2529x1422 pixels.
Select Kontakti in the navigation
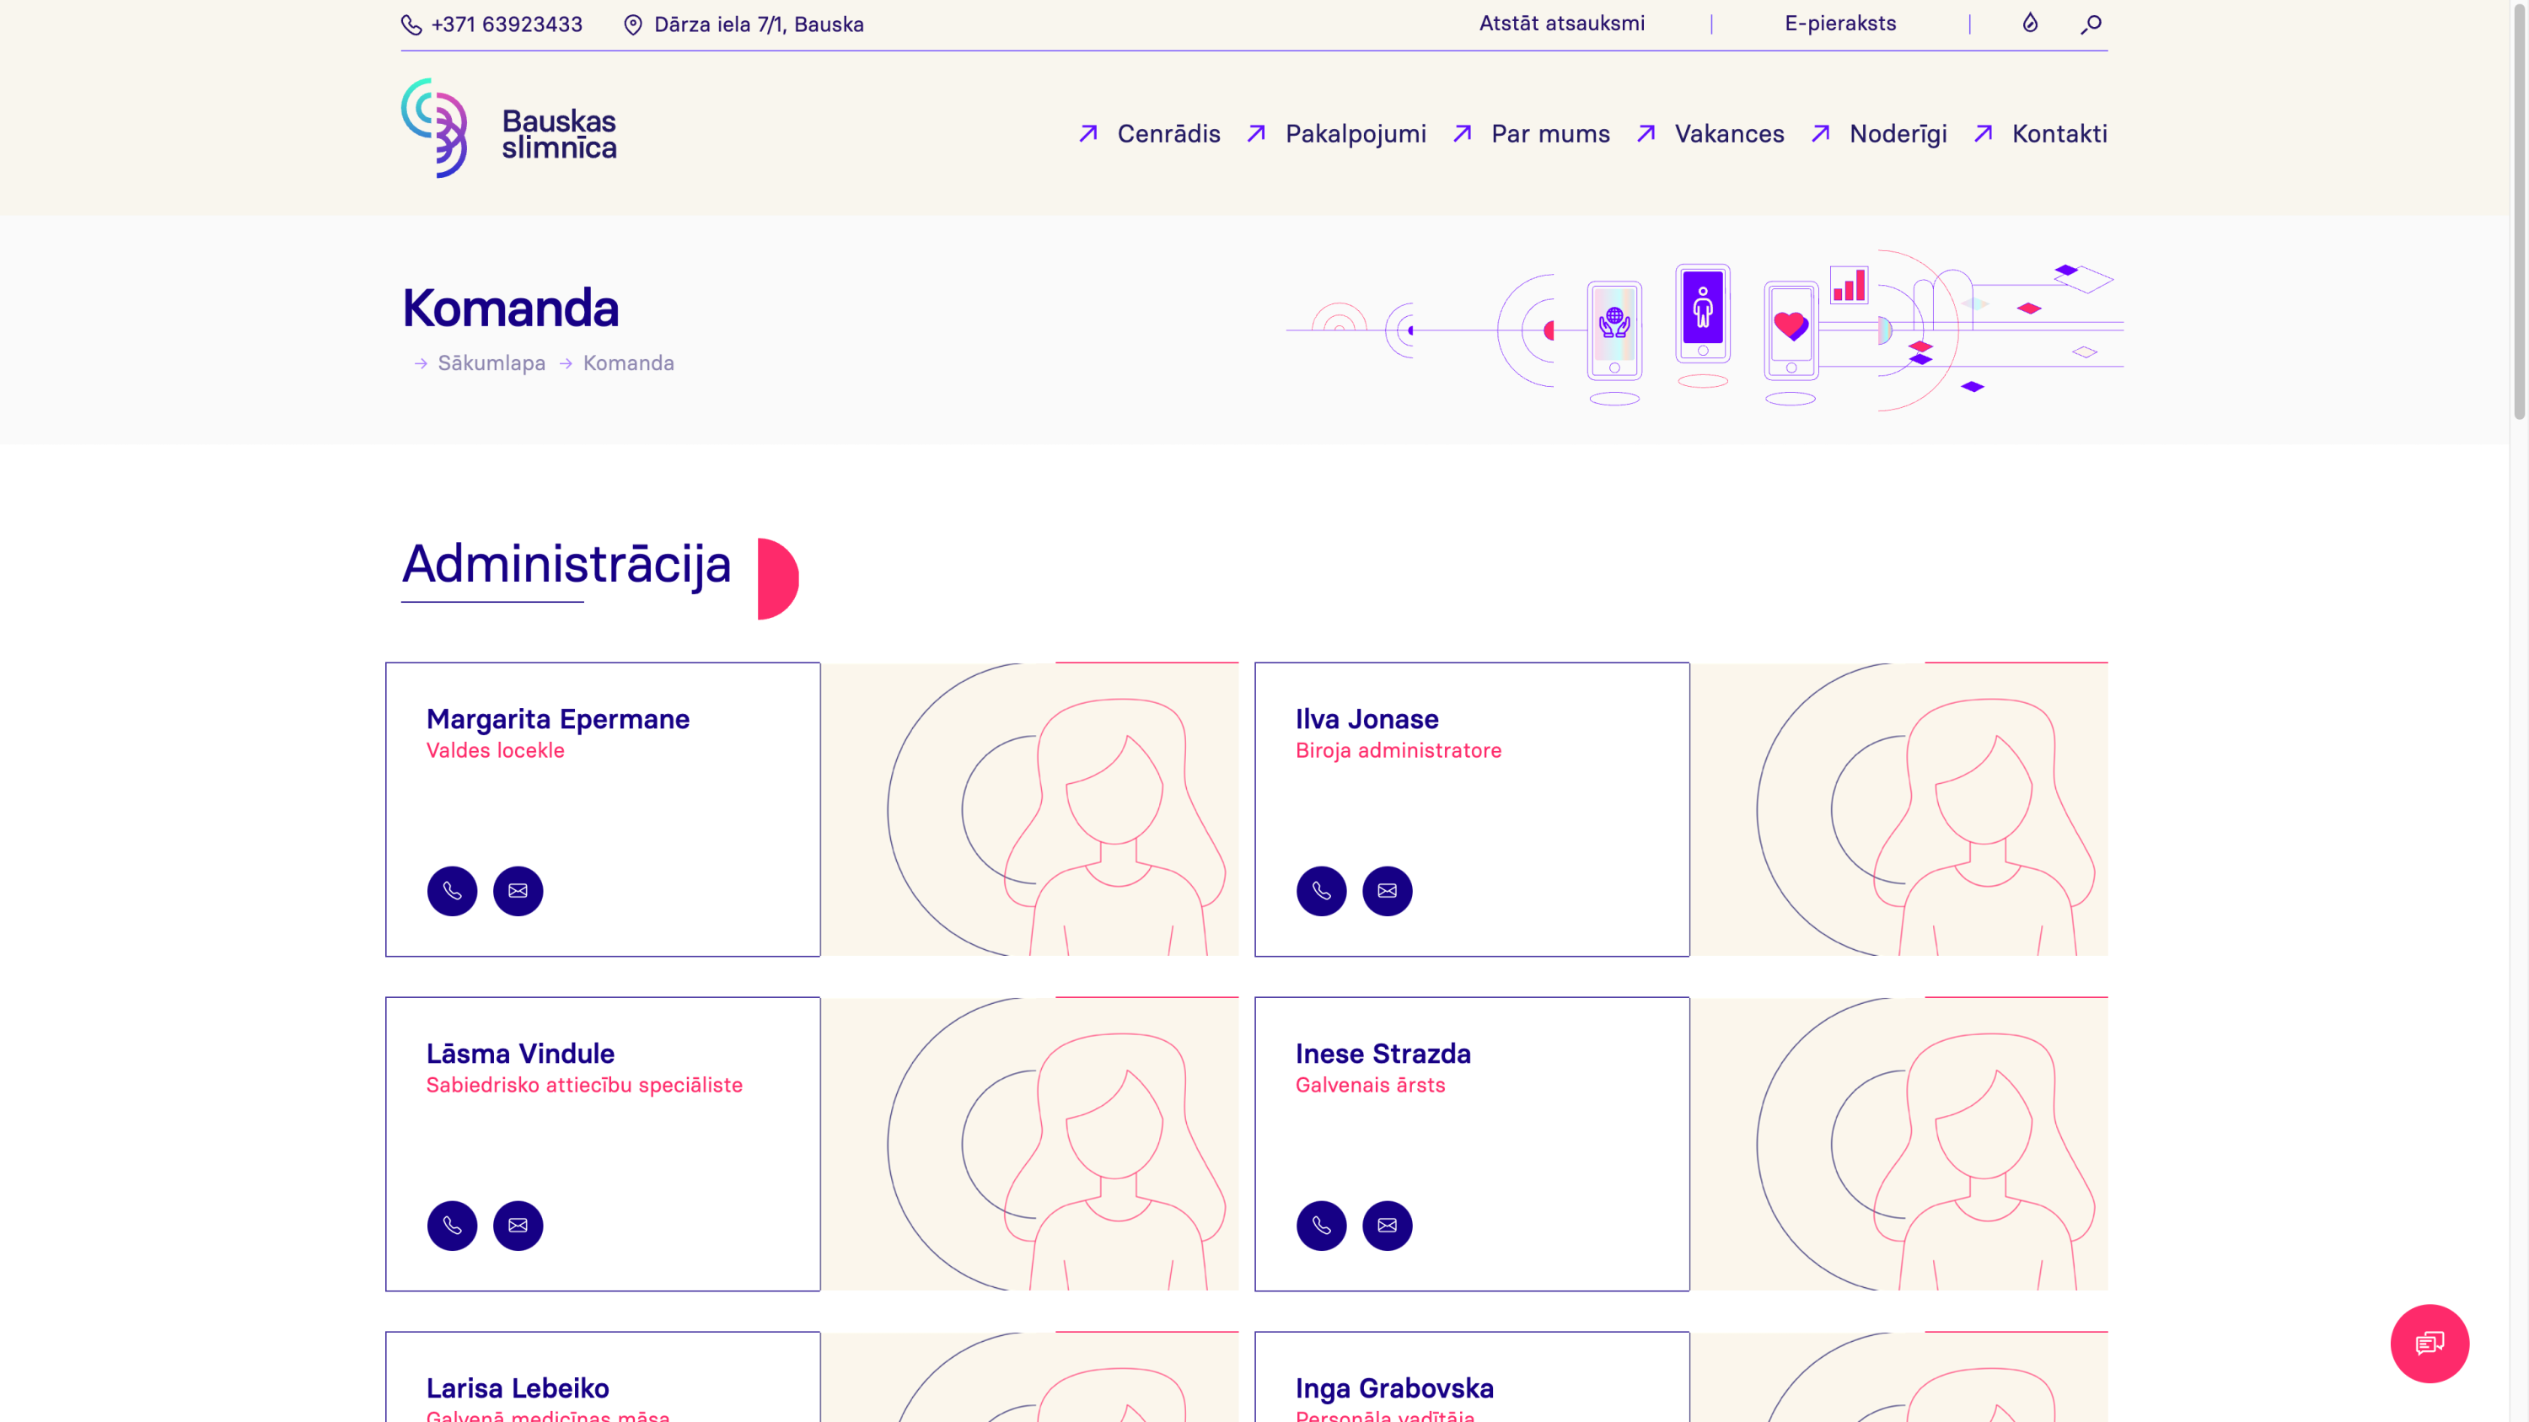(x=2059, y=133)
